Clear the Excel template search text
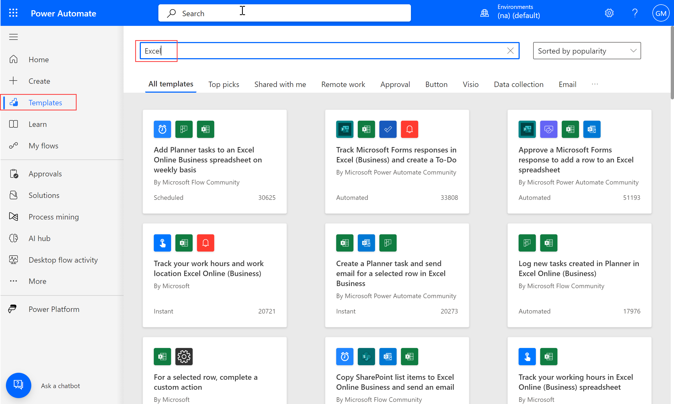 (510, 51)
